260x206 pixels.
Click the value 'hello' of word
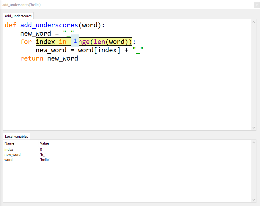click(45, 160)
